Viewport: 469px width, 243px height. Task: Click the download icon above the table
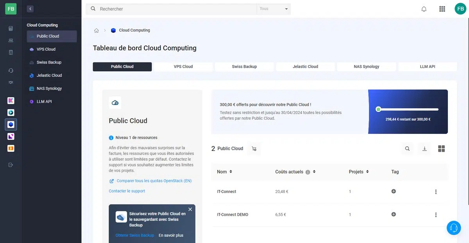(424, 149)
